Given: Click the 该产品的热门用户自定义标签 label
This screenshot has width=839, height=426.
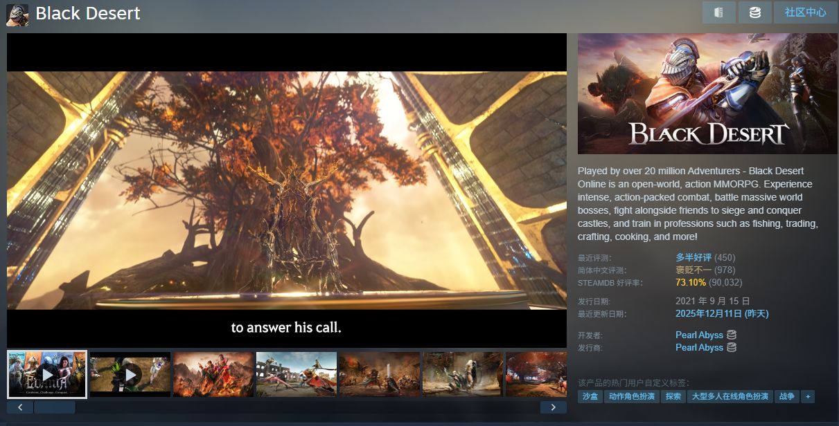Looking at the screenshot, I should pyautogui.click(x=633, y=382).
